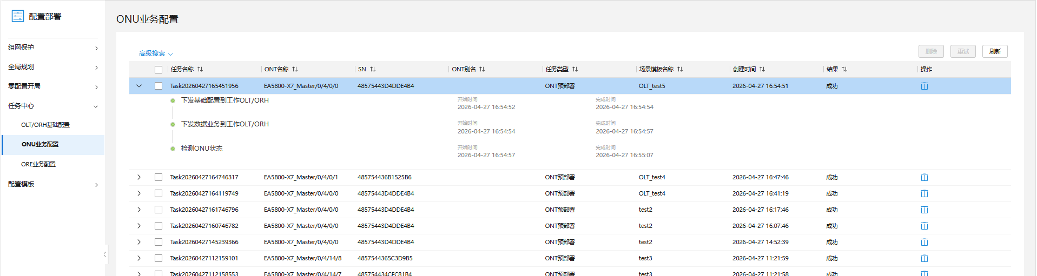1037x276 pixels.
Task: Expand 组网保护 chevron in sidebar
Action: pos(96,48)
